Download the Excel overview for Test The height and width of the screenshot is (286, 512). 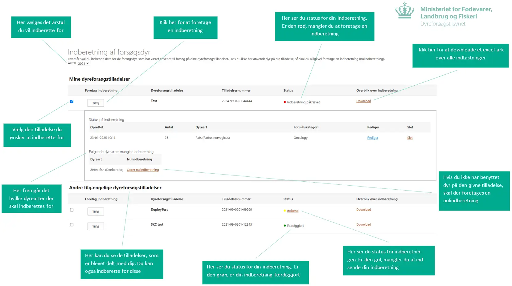pyautogui.click(x=363, y=101)
